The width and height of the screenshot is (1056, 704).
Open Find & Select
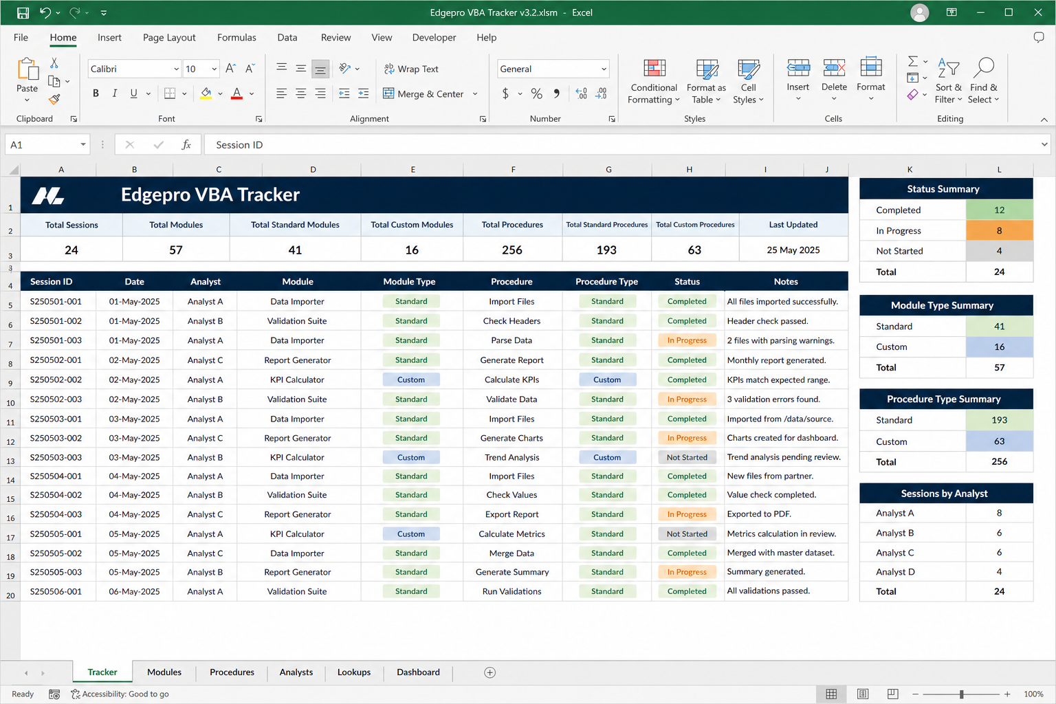[x=983, y=81]
